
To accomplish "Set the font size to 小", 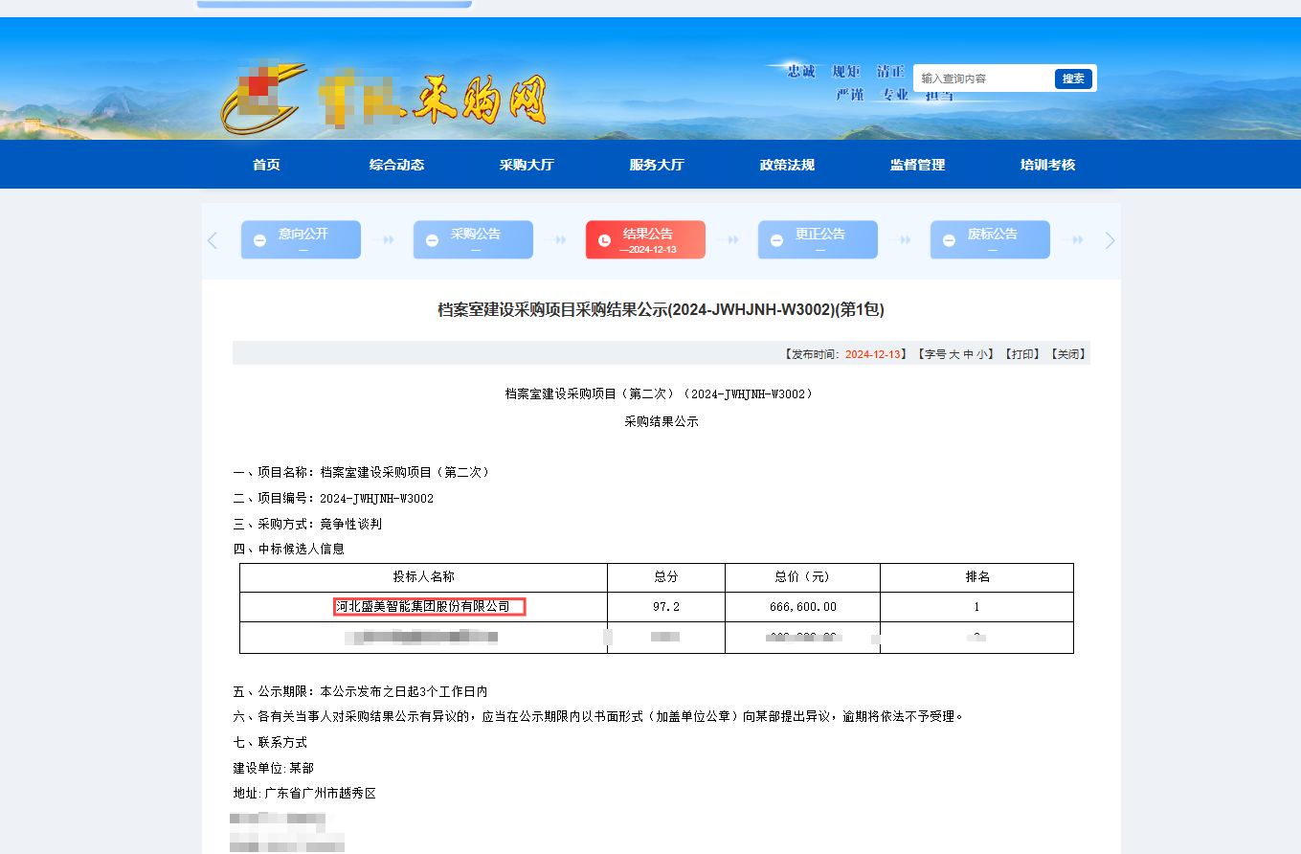I will (982, 354).
